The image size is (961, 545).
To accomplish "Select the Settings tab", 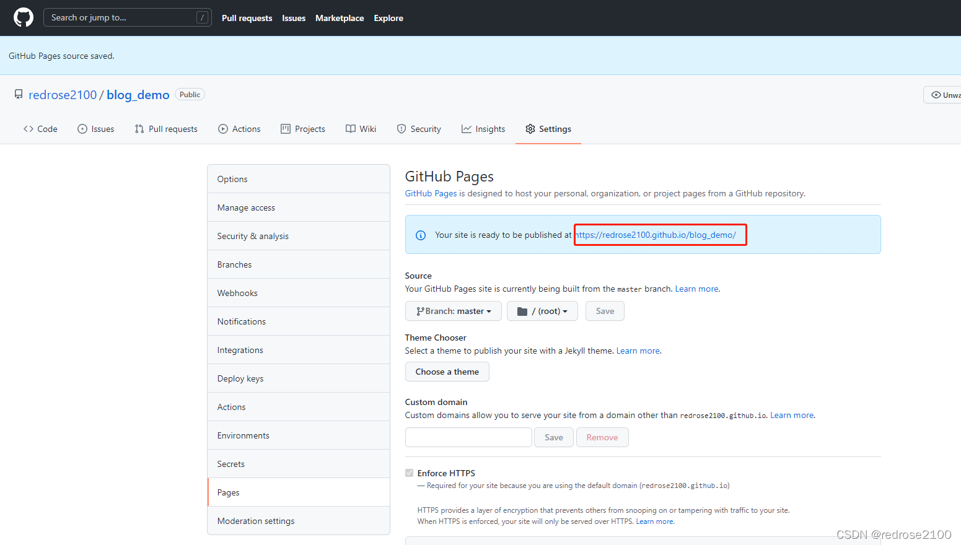I will coord(548,129).
